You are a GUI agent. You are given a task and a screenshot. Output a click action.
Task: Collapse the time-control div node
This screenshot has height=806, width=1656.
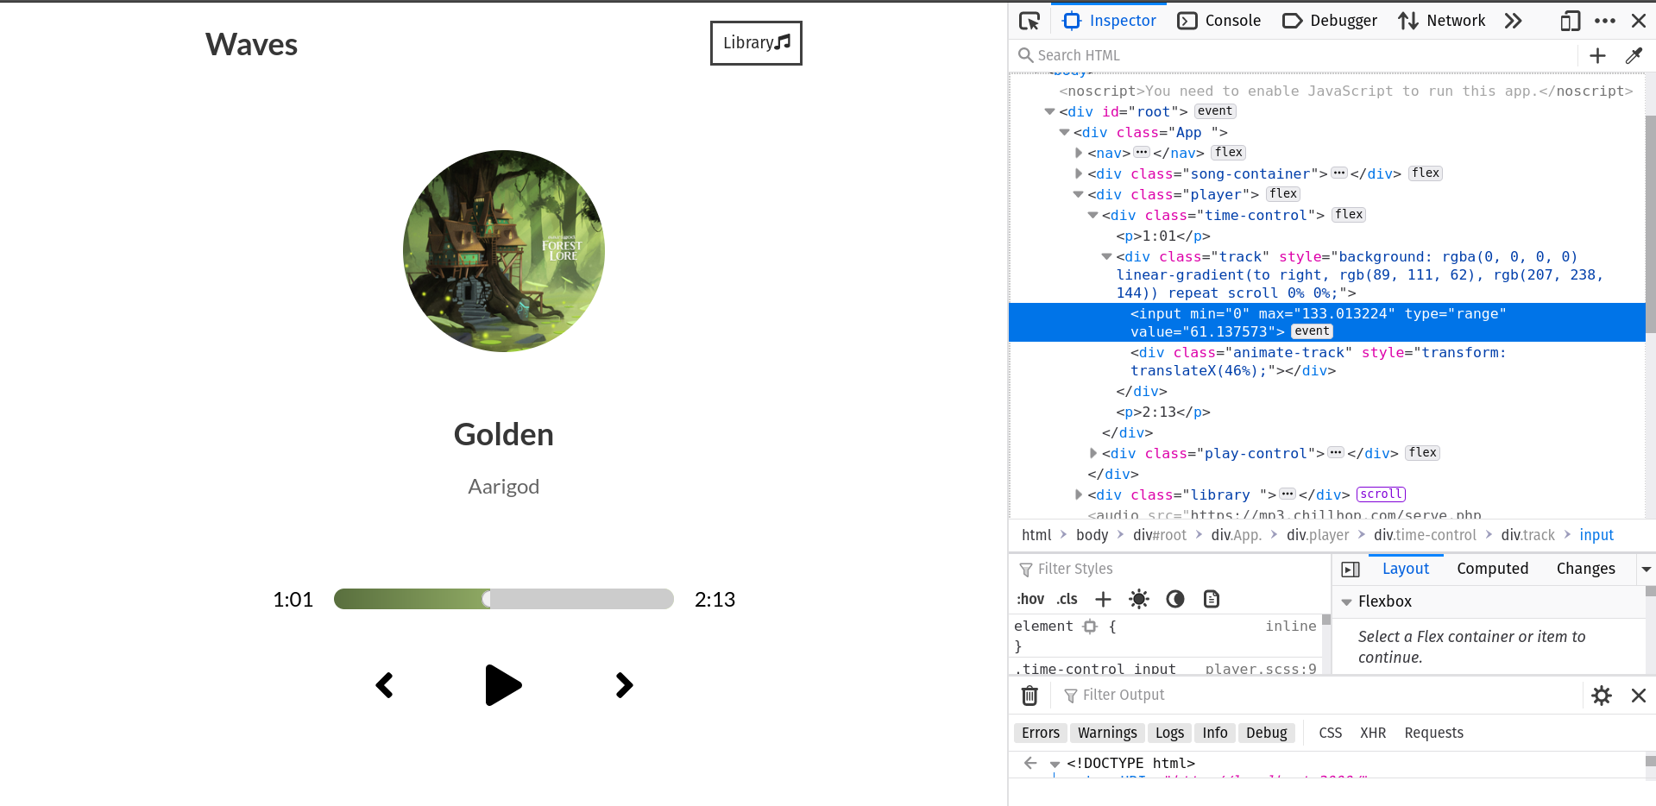(x=1092, y=215)
